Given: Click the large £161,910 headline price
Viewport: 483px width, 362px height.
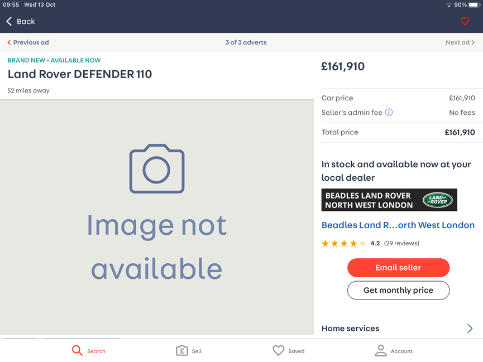Looking at the screenshot, I should pyautogui.click(x=343, y=66).
